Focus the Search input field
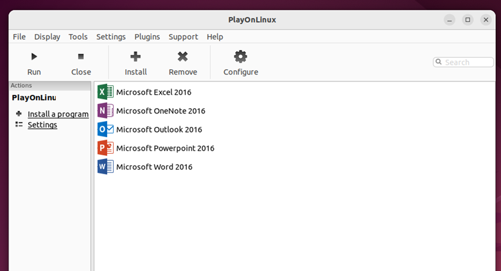The image size is (501, 271). point(466,62)
